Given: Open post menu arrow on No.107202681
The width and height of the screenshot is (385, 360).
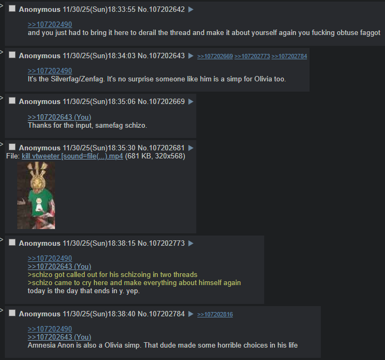Looking at the screenshot, I should pos(191,148).
